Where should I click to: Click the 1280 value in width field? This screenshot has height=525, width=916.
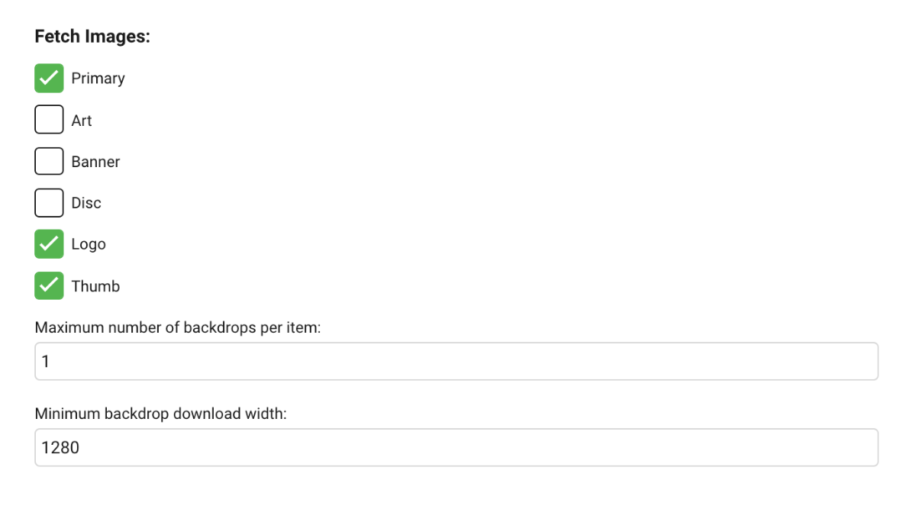point(60,448)
